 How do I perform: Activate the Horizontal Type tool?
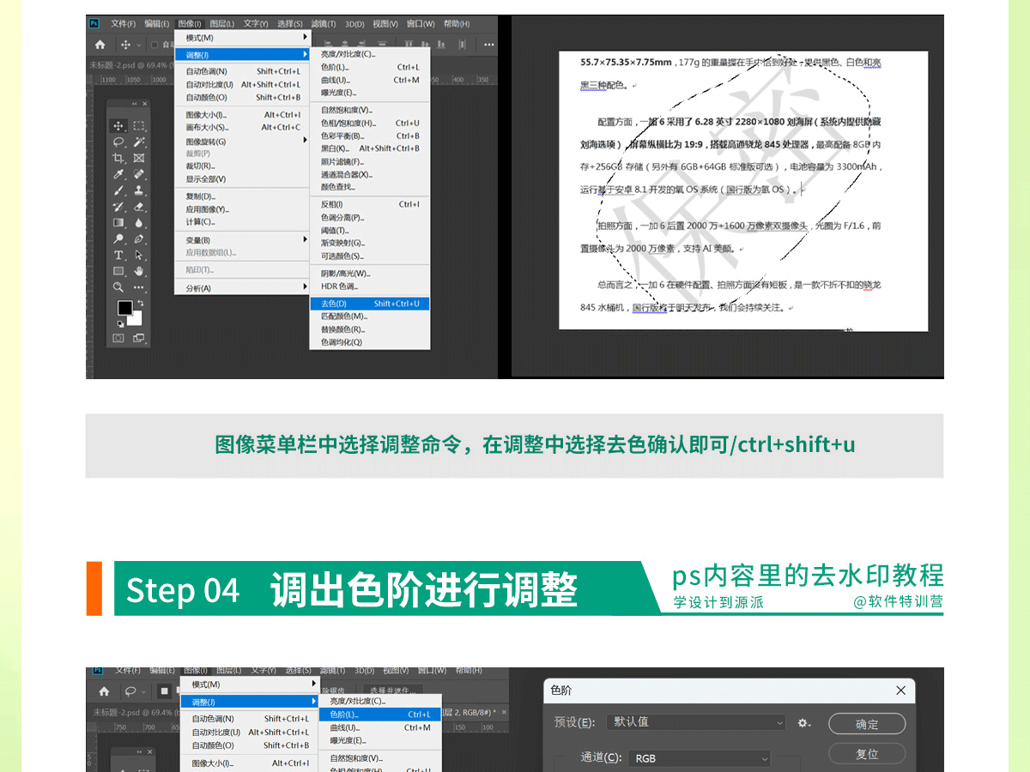point(119,256)
